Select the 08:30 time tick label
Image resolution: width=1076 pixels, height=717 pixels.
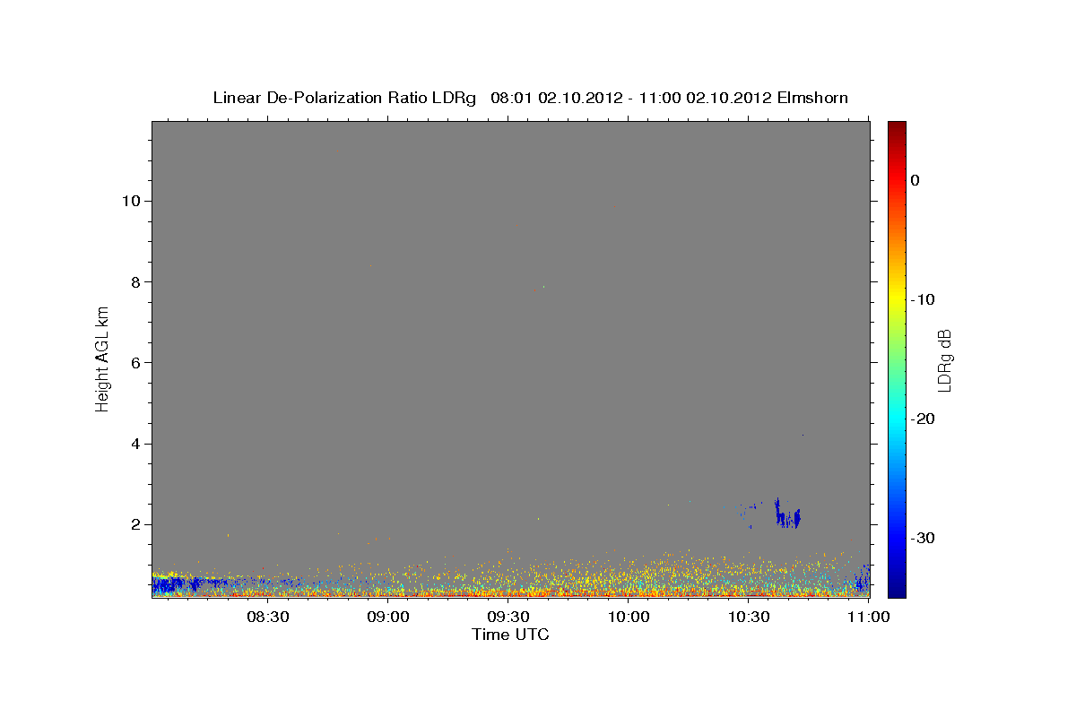(x=267, y=618)
